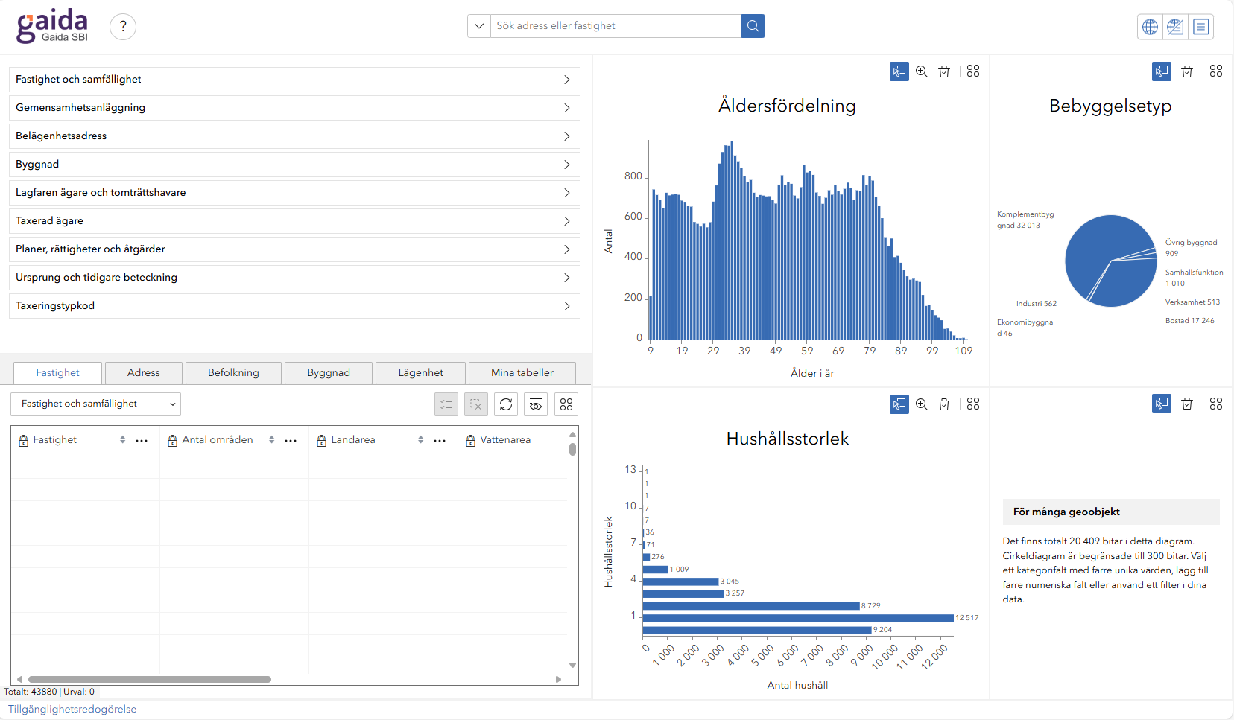Image resolution: width=1234 pixels, height=720 pixels.
Task: Click the table horizontal scrollbar
Action: 149,679
